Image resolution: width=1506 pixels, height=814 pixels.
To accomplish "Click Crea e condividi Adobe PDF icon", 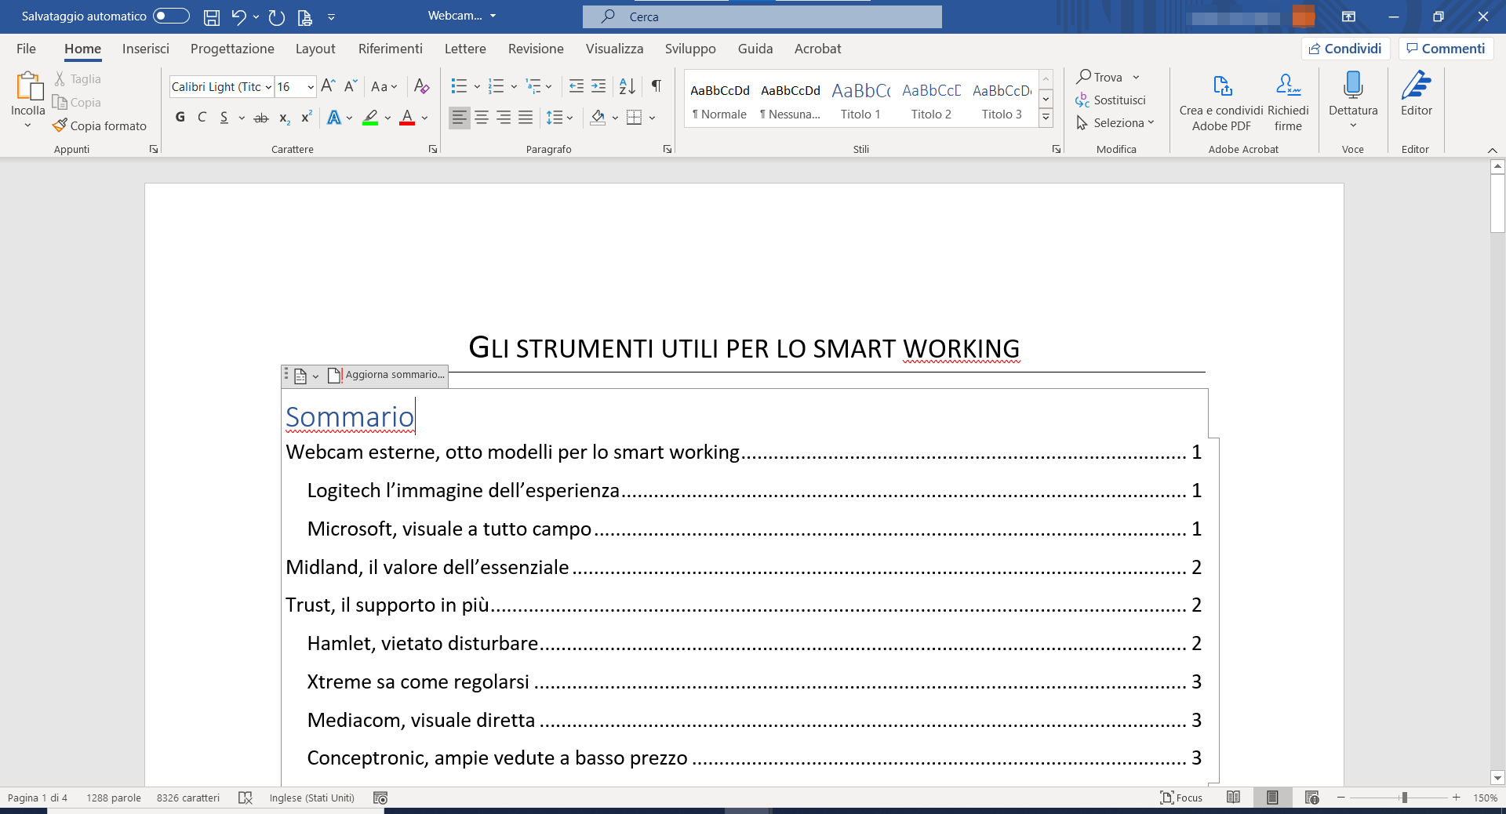I will [x=1221, y=85].
